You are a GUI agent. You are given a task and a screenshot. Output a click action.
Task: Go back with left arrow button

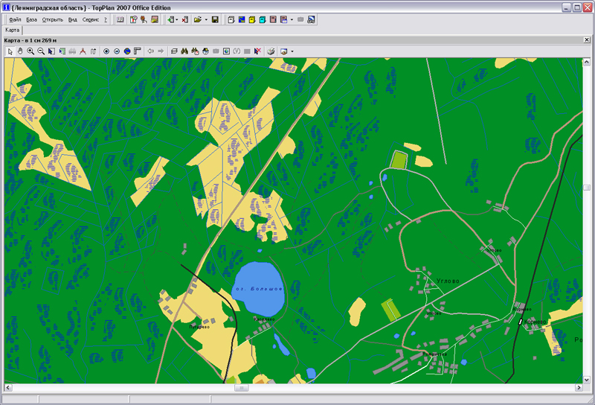(151, 51)
